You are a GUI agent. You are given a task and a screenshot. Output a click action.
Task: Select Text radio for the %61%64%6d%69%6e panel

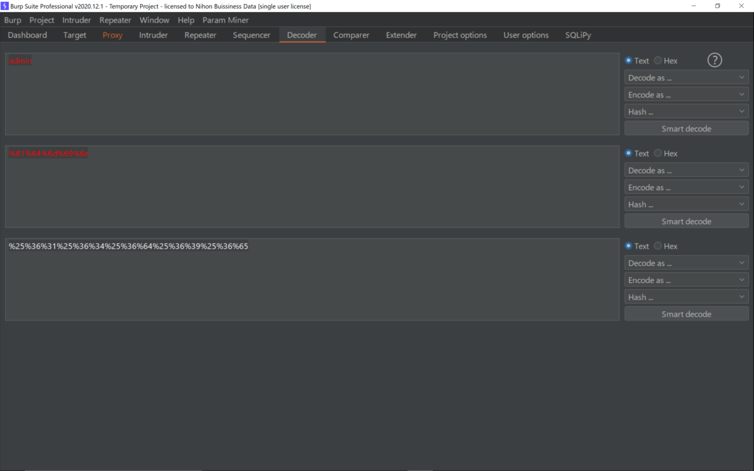(628, 153)
